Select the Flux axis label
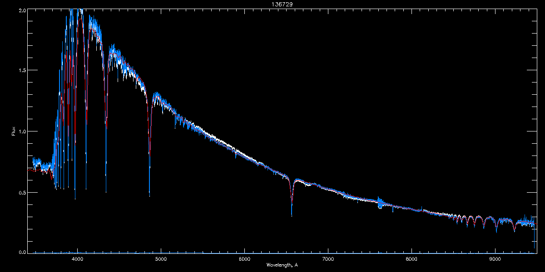 tap(13, 131)
